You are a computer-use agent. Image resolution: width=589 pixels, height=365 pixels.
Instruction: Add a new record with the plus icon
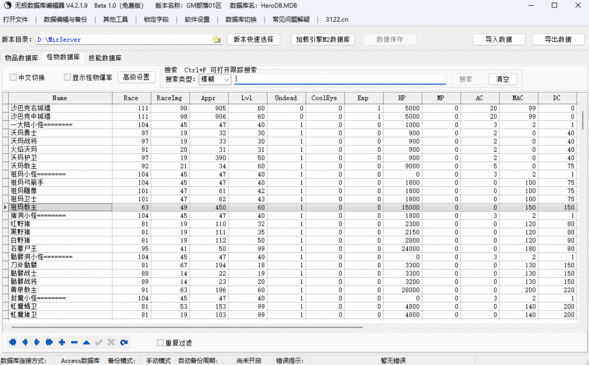[61, 342]
